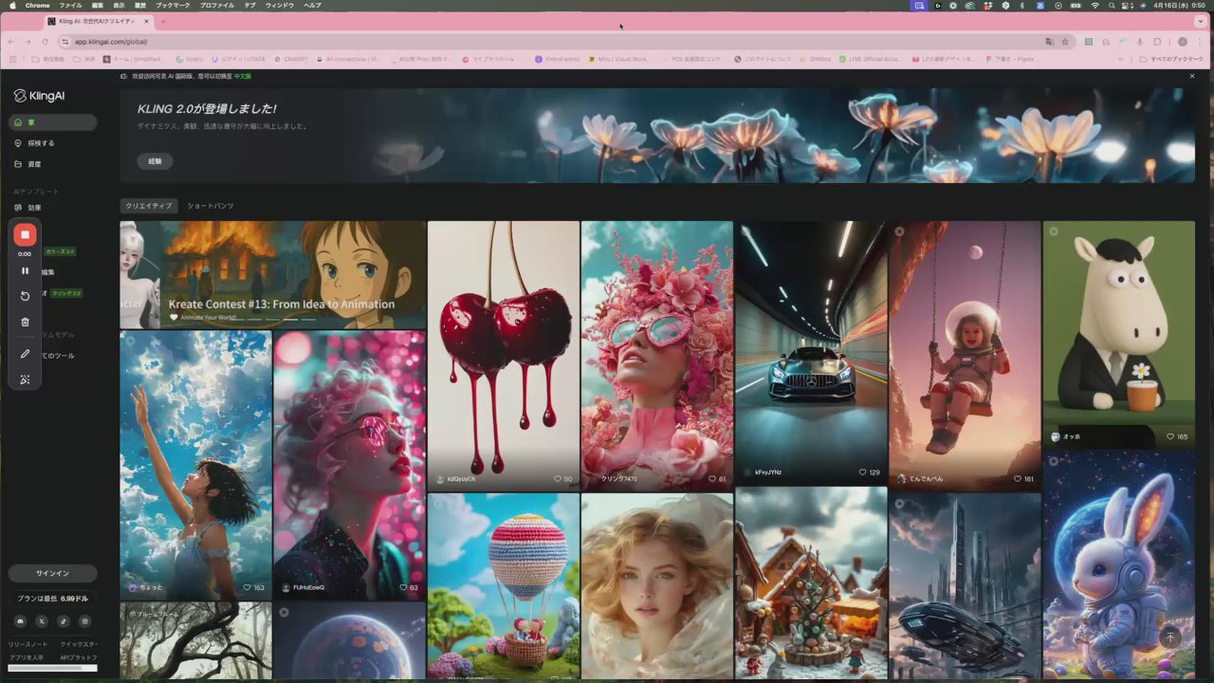Close the Kling AI browser tab
This screenshot has width=1214, height=683.
pyautogui.click(x=146, y=21)
